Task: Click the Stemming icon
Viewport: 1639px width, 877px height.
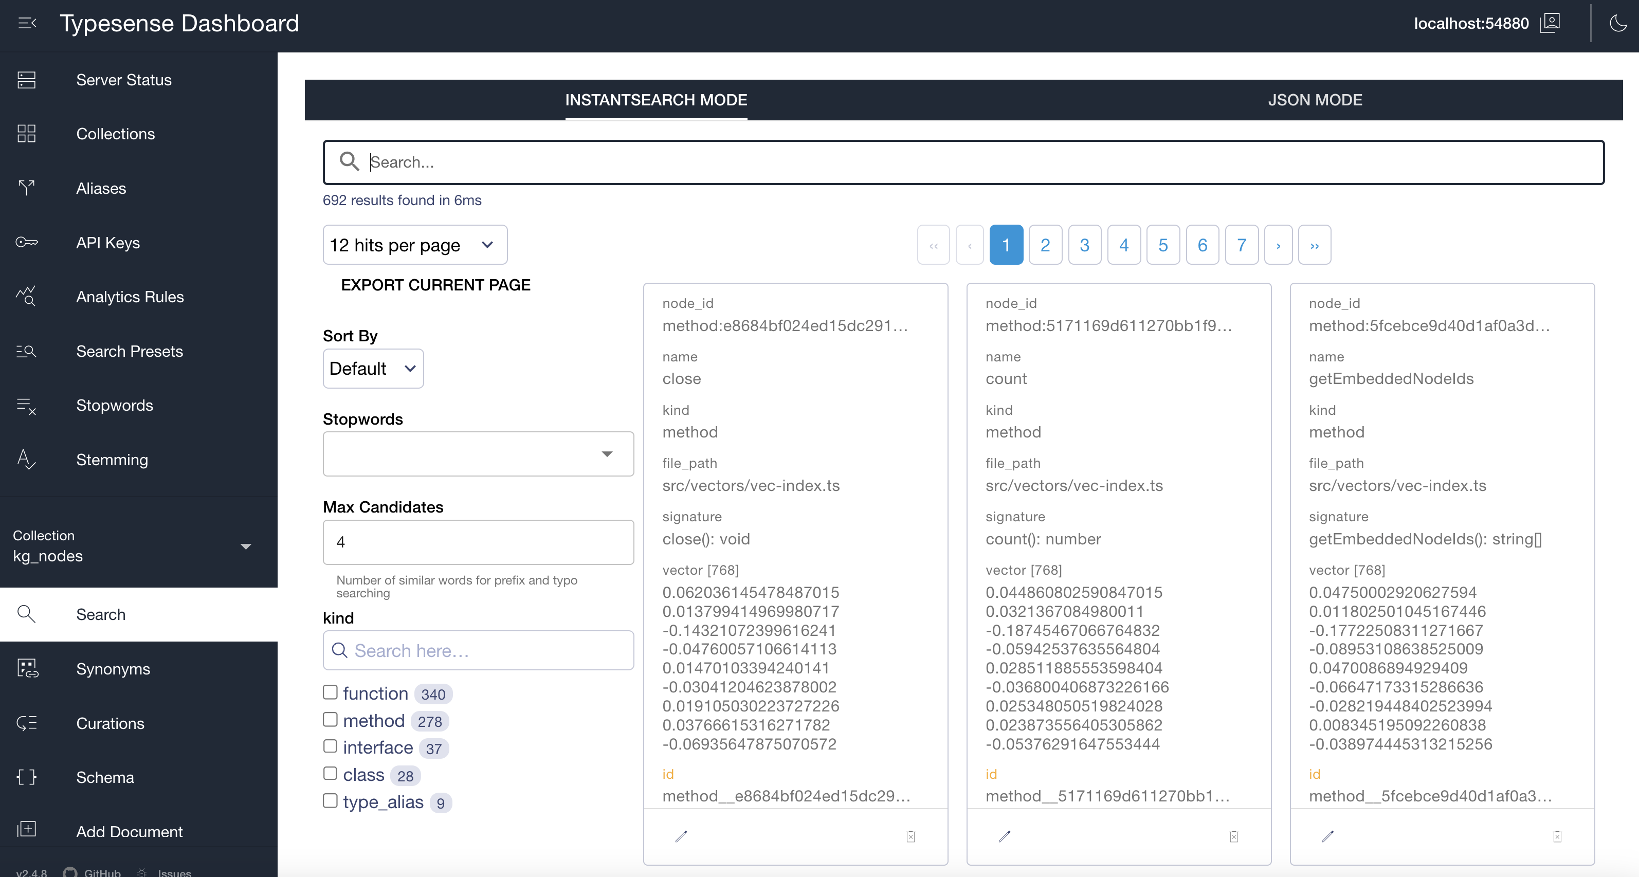Action: (x=26, y=460)
